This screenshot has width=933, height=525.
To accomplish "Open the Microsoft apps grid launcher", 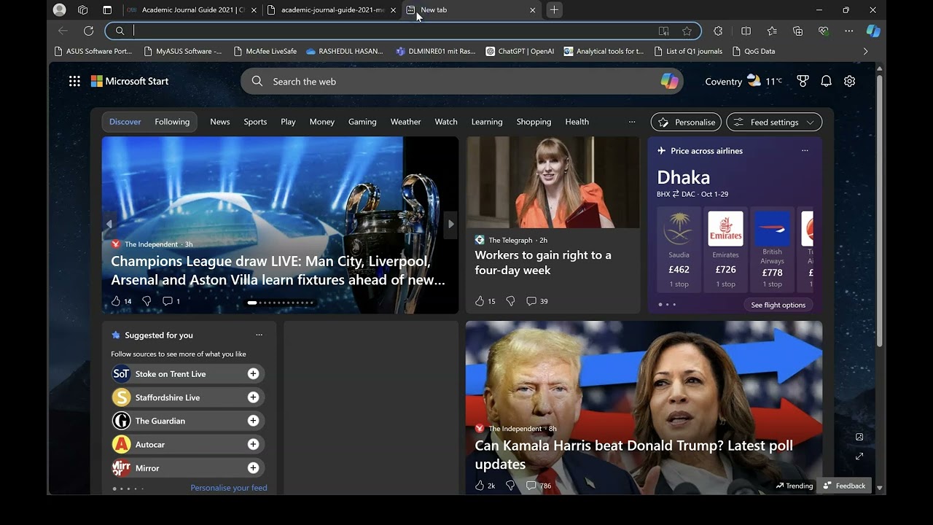I will pyautogui.click(x=74, y=81).
